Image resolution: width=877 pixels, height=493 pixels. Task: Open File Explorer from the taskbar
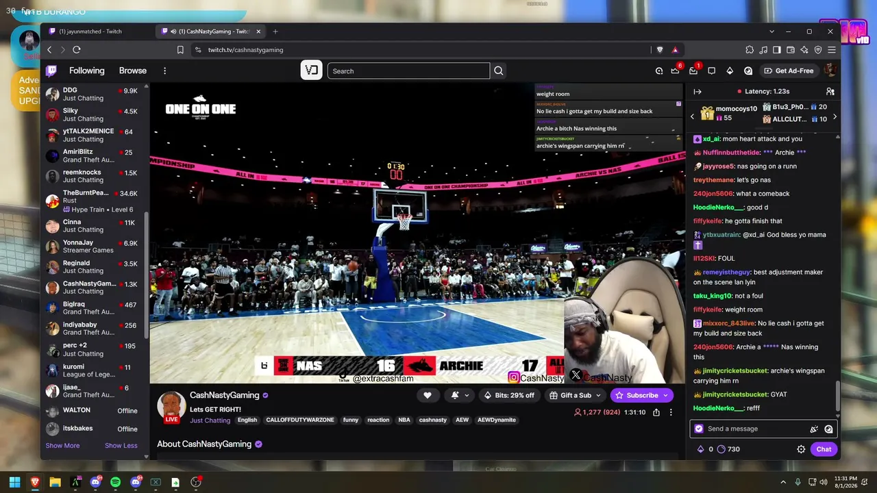point(55,482)
